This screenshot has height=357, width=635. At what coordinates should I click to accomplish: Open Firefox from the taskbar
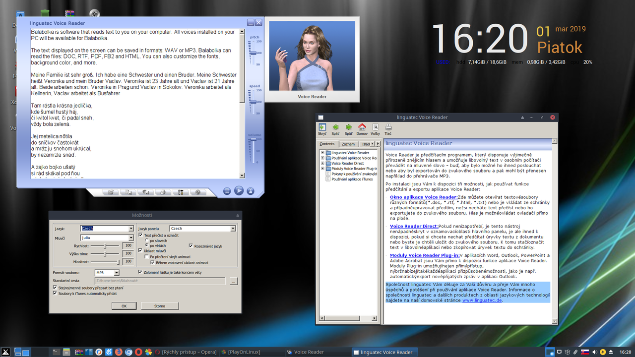click(119, 352)
